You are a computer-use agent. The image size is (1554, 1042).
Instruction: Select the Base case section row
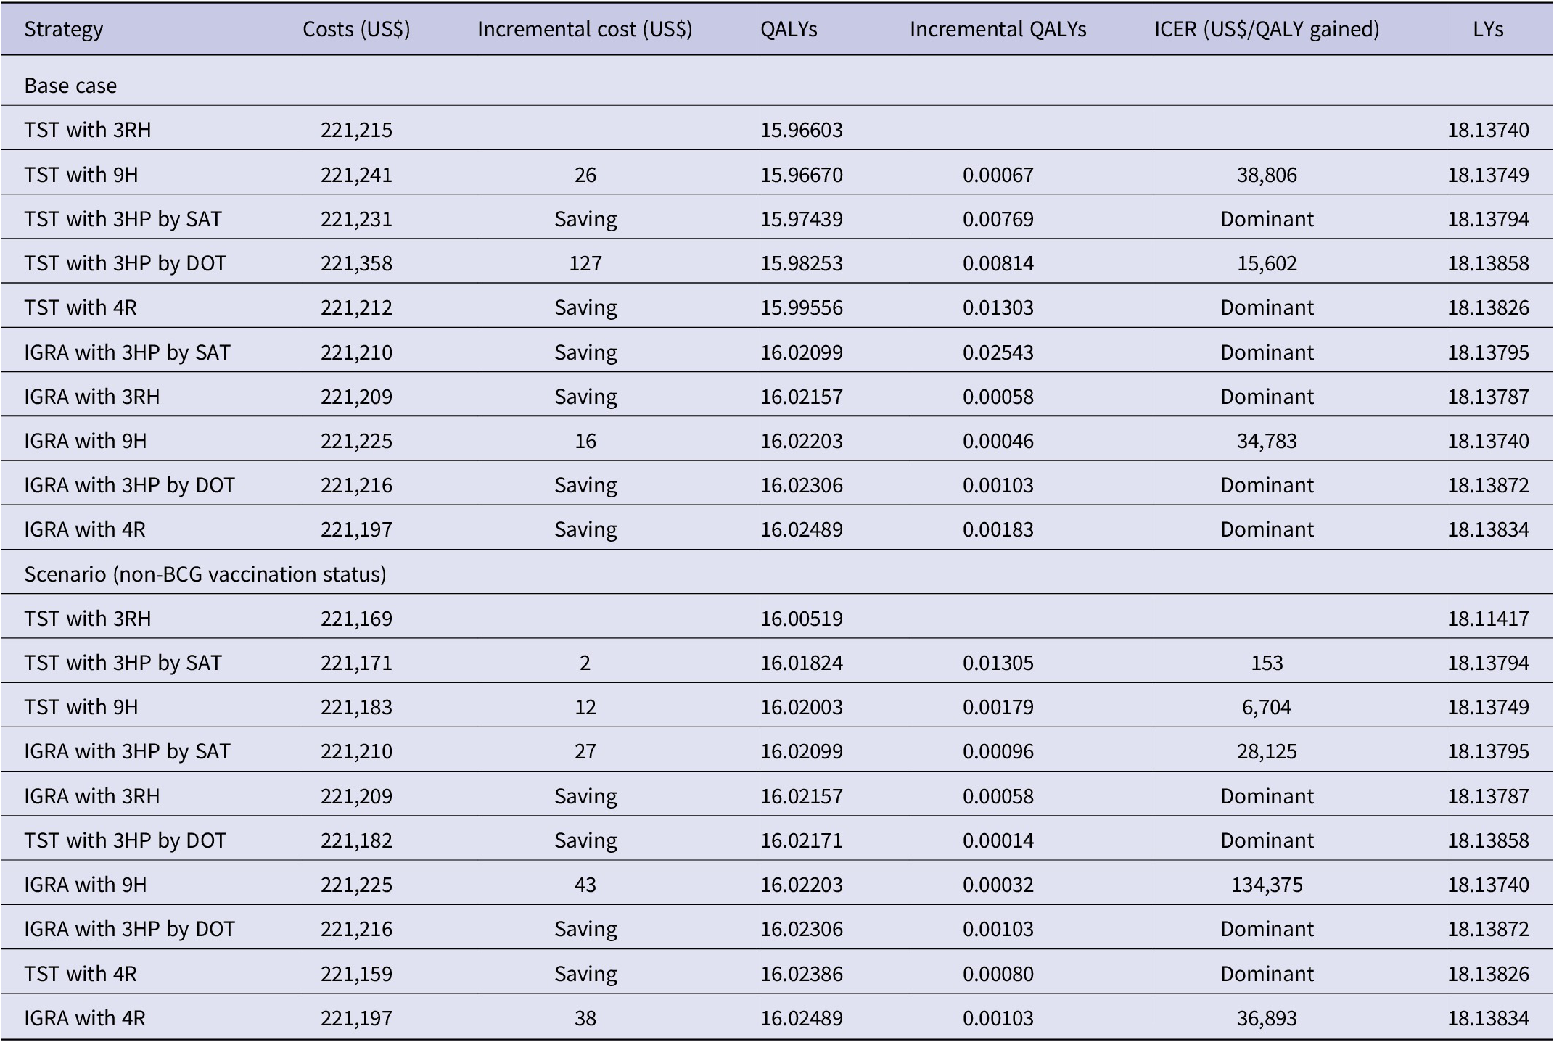click(70, 86)
